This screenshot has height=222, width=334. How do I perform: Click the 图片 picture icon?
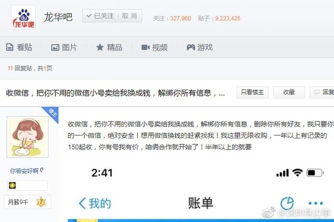(x=55, y=47)
